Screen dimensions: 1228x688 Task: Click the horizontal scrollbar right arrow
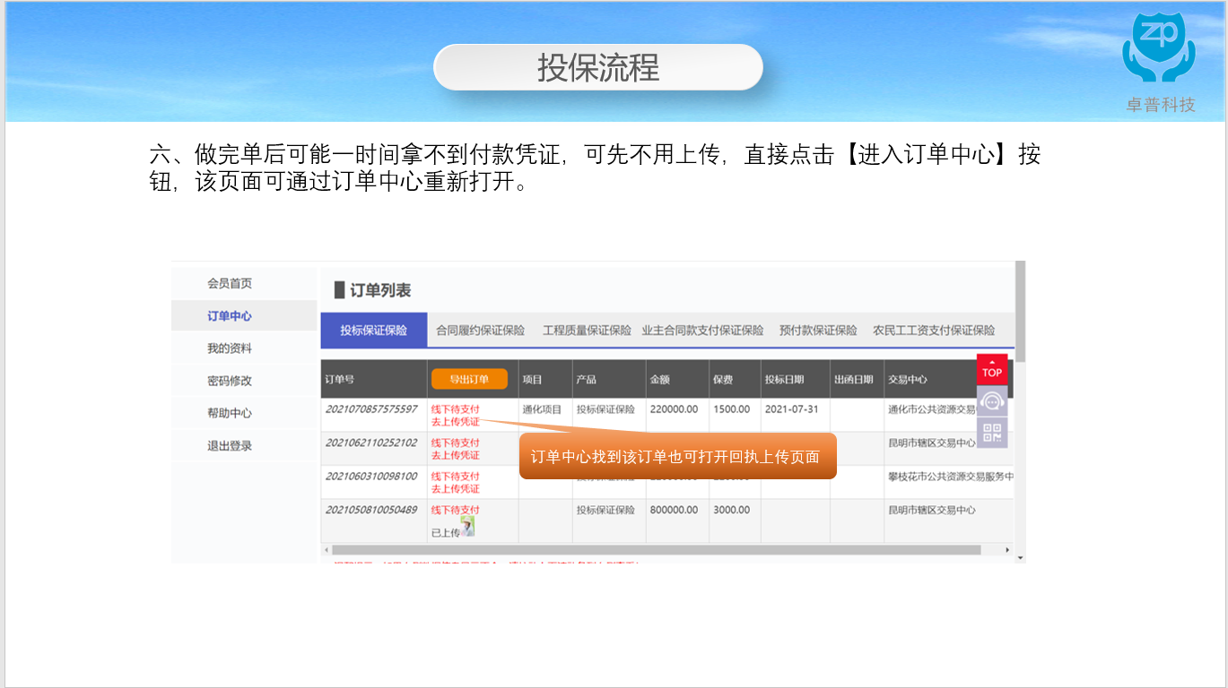pyautogui.click(x=1007, y=549)
